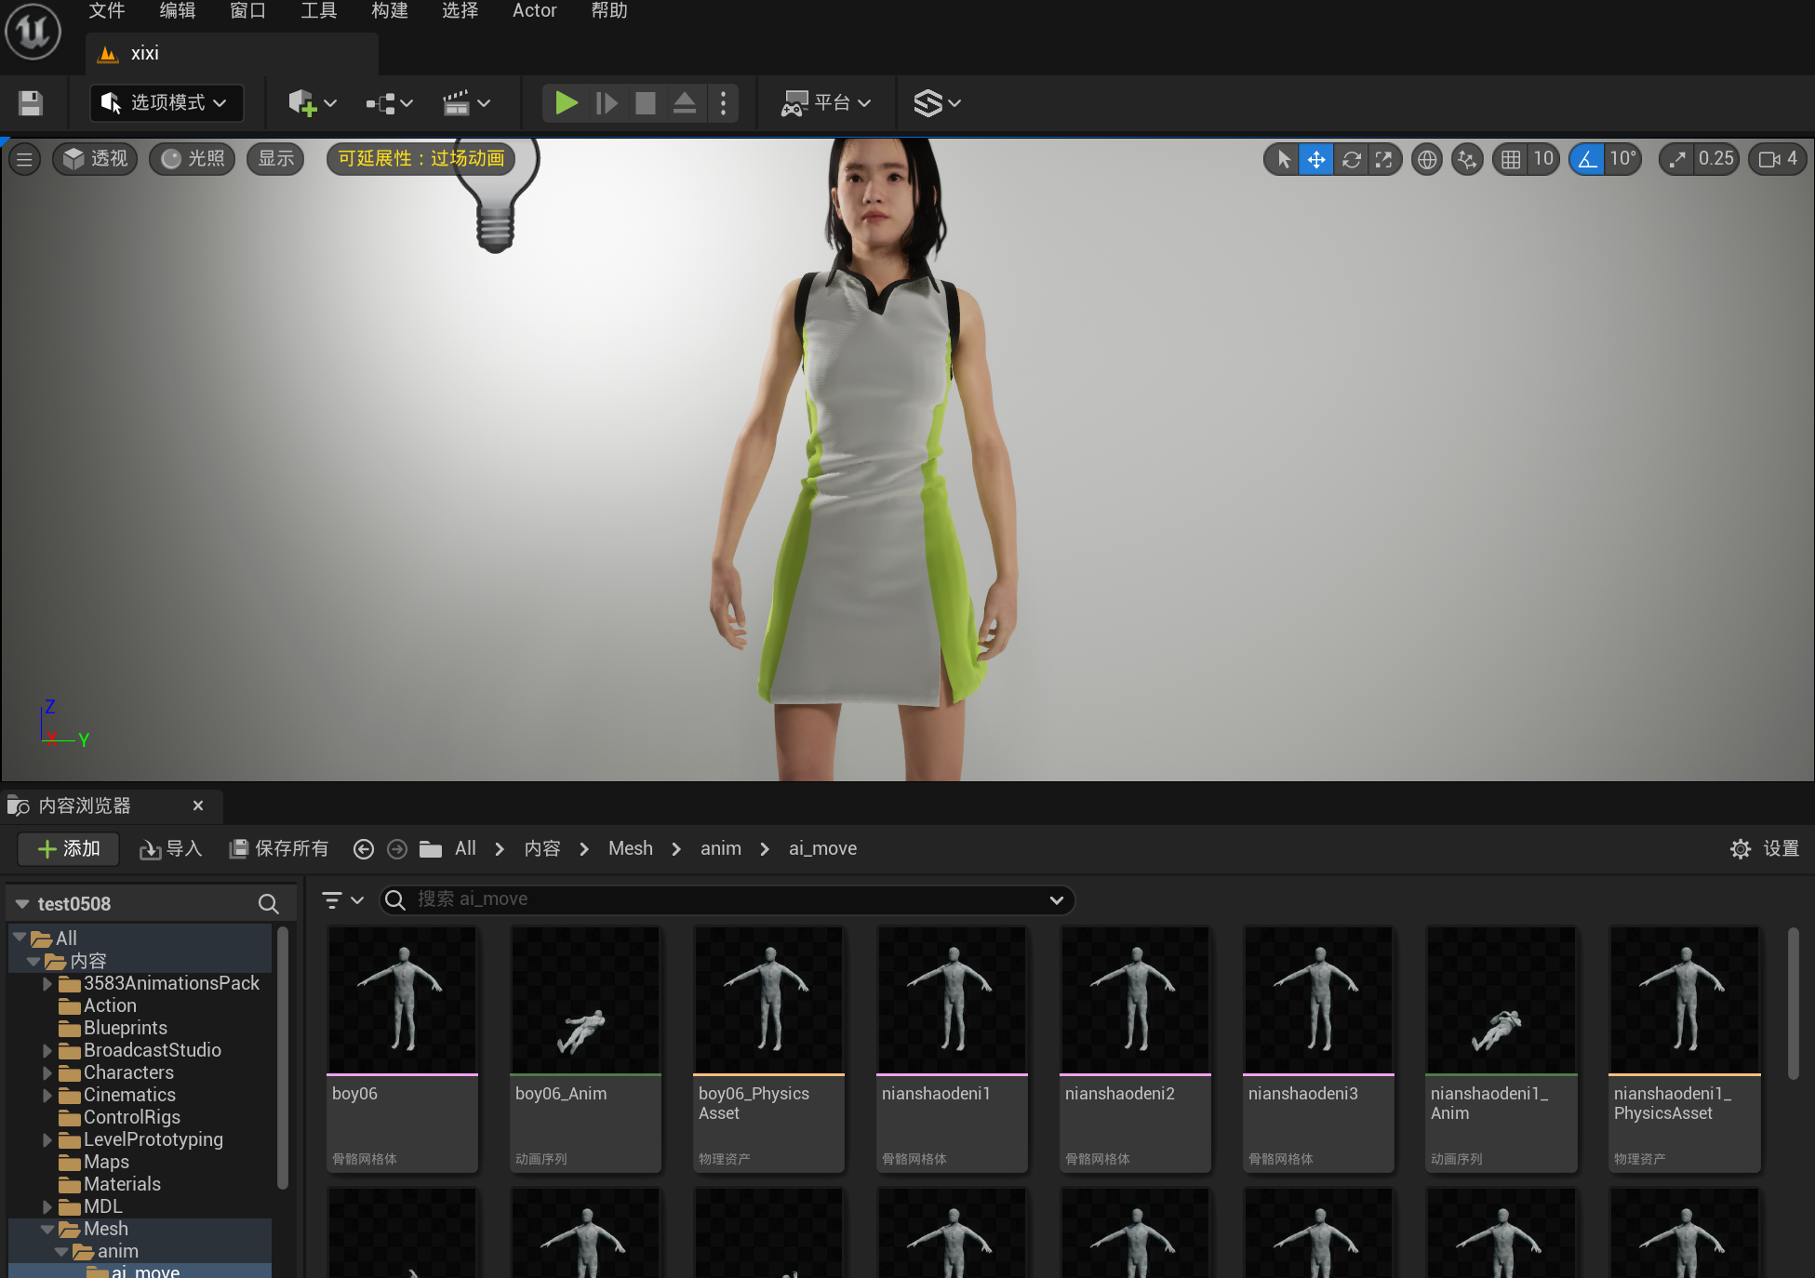Open the saved searches dropdown chevron
The height and width of the screenshot is (1278, 1815).
click(x=1056, y=899)
